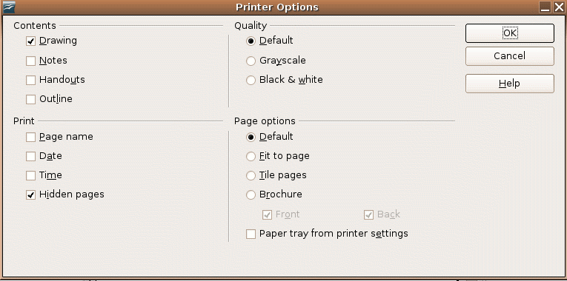This screenshot has height=281, width=567.
Task: Choose Black & white quality
Action: 251,80
